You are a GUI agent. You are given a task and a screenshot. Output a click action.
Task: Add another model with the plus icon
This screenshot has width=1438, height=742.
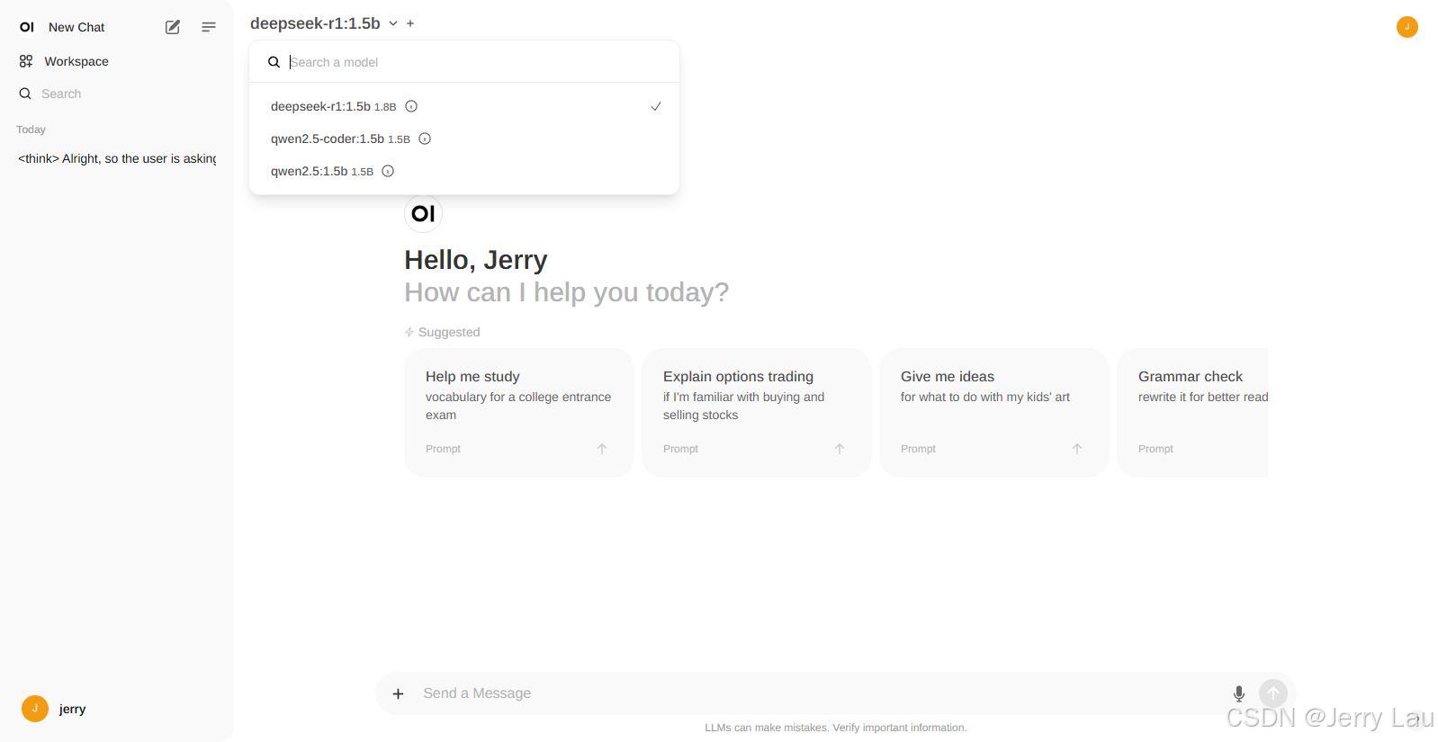[410, 23]
